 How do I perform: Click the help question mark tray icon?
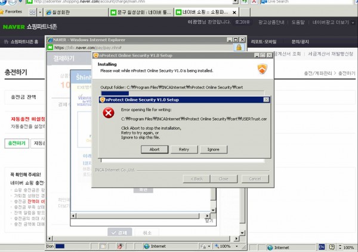click(x=332, y=247)
